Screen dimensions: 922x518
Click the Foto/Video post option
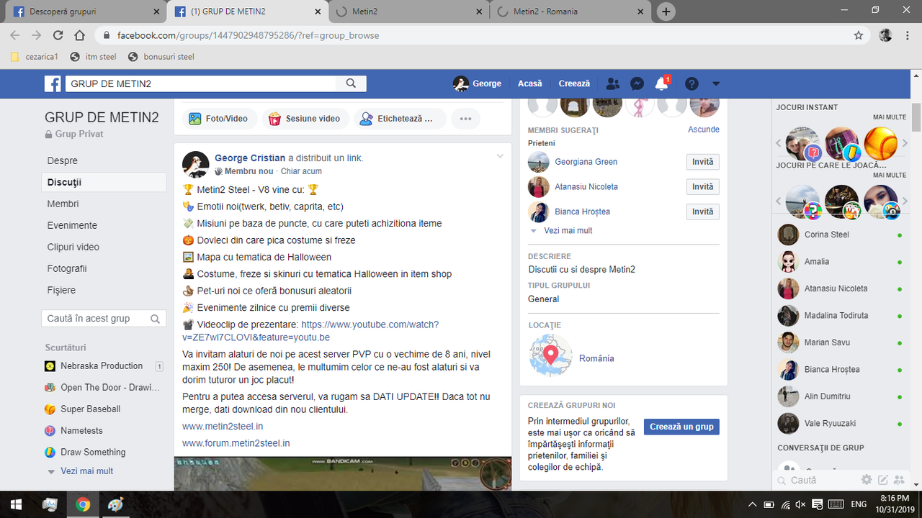pos(219,119)
